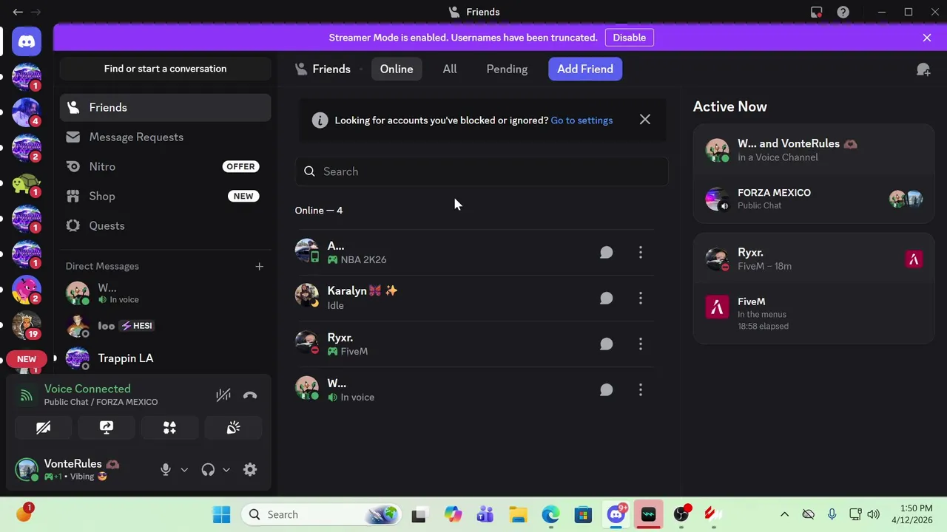This screenshot has height=532, width=947.
Task: Open Microsoft Store from taskbar
Action: click(583, 514)
